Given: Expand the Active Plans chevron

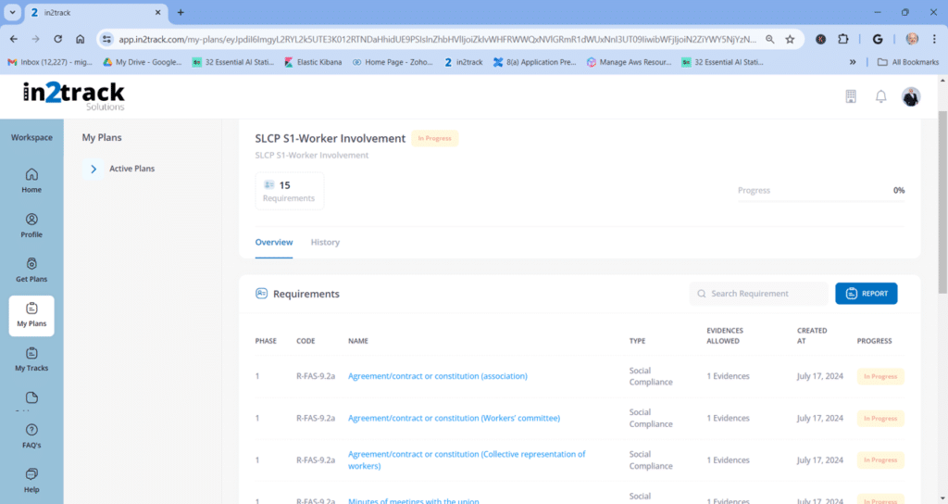Looking at the screenshot, I should coord(94,169).
